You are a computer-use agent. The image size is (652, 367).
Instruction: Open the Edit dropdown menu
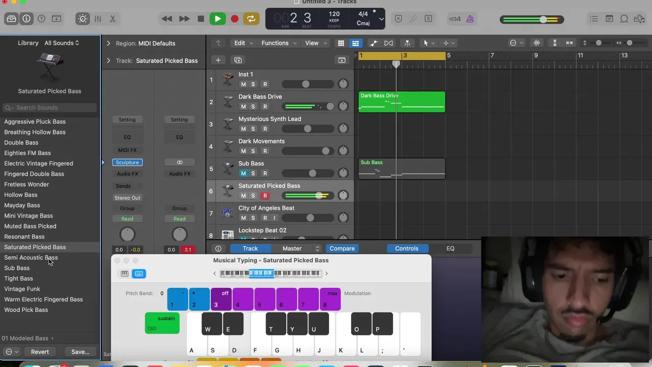243,43
